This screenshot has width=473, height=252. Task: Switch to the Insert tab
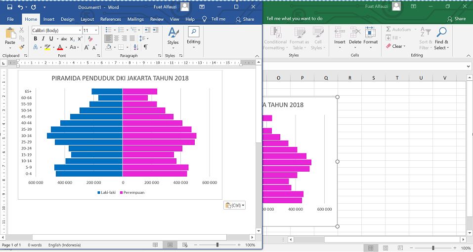click(49, 19)
